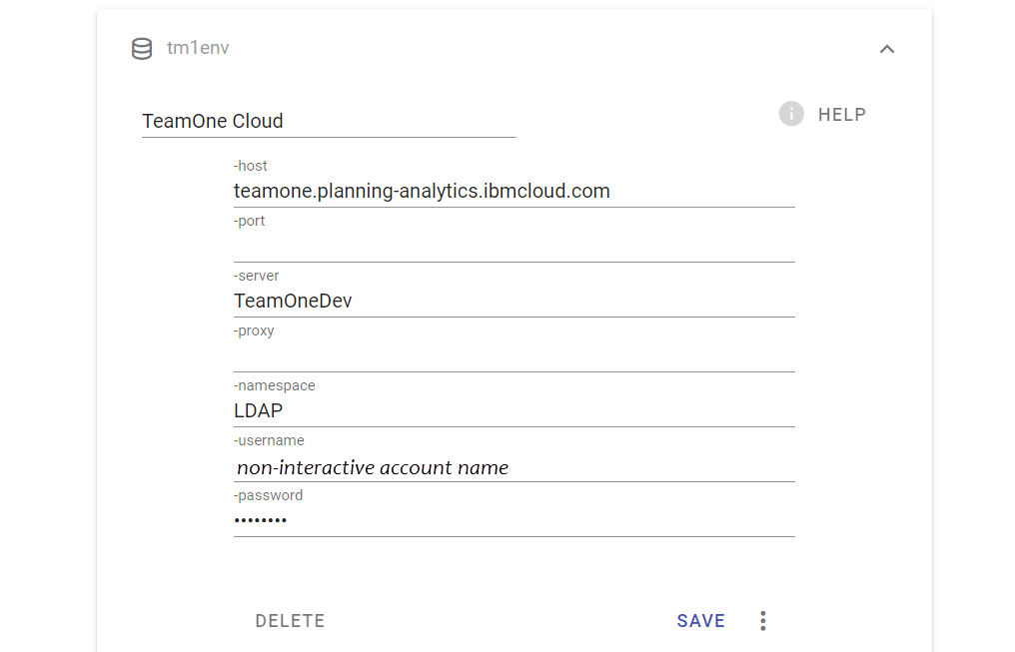Click the -username field
The image size is (1015, 652).
[x=513, y=466]
